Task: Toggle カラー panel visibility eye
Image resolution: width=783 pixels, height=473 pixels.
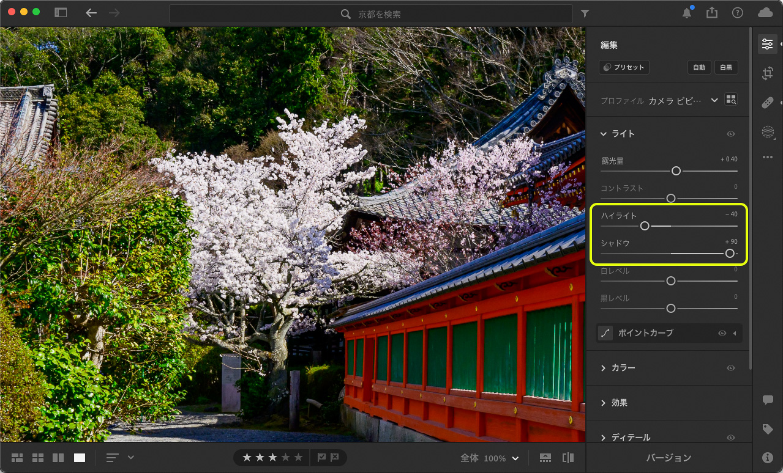Action: point(730,368)
